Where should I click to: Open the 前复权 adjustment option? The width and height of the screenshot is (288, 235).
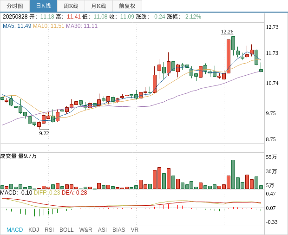click(x=127, y=6)
